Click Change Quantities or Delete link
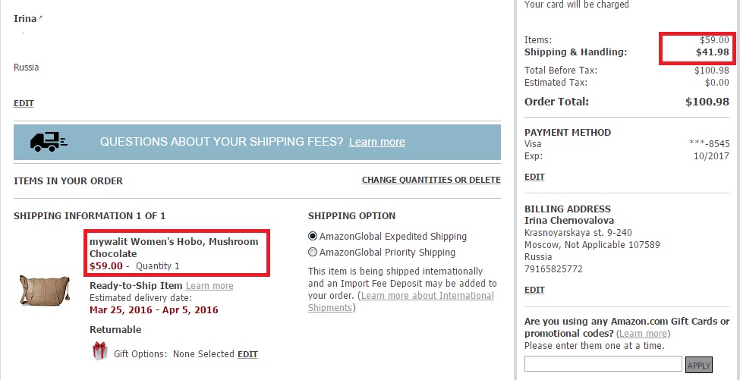This screenshot has width=740, height=380. 430,180
